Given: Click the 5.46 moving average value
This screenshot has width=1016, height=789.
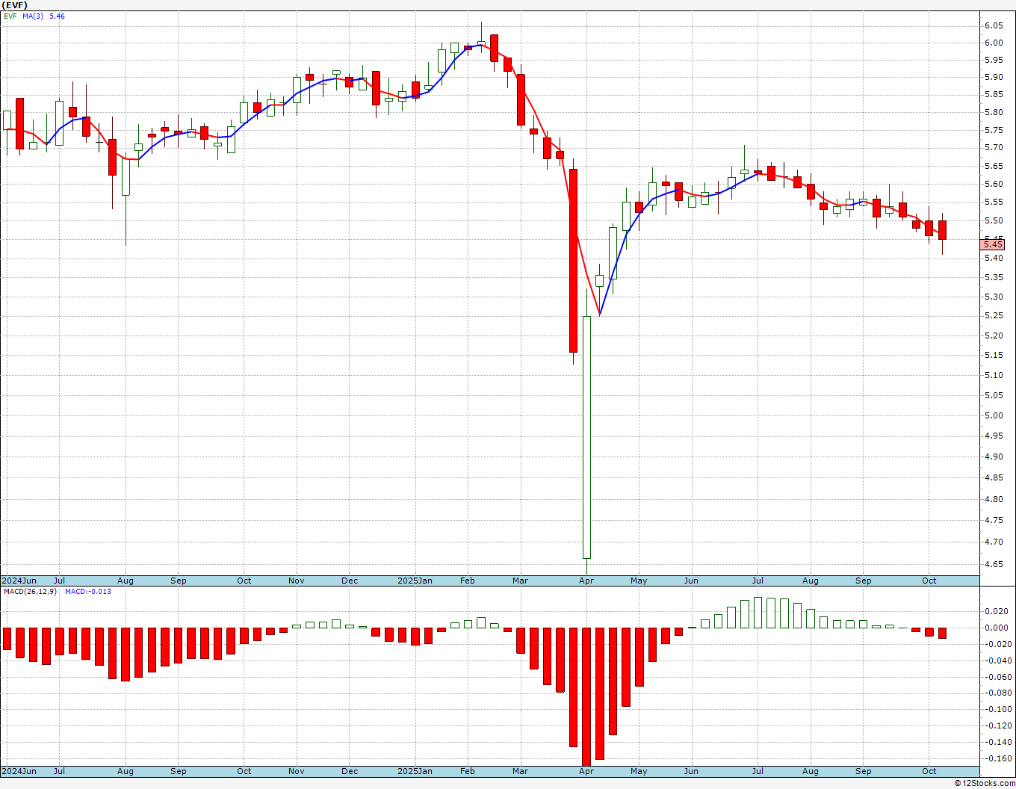Looking at the screenshot, I should pyautogui.click(x=57, y=16).
